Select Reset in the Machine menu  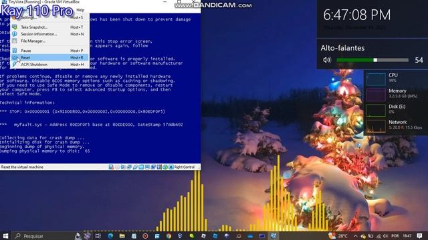click(x=49, y=57)
